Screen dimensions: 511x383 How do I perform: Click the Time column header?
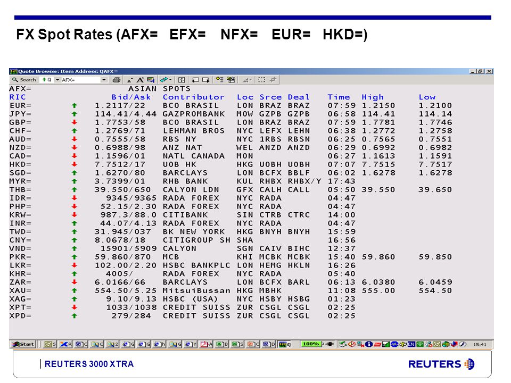pos(339,97)
